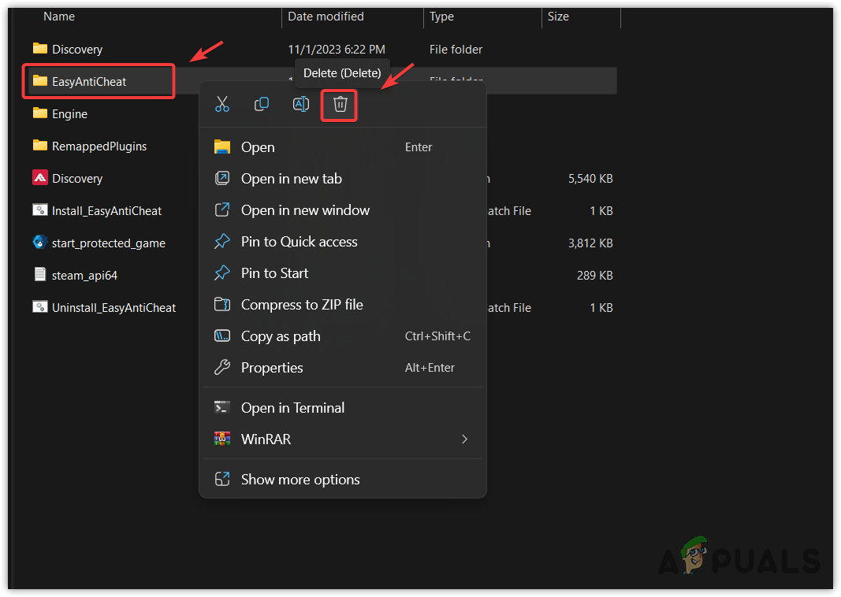Click the Compress to ZIP file icon

coord(222,304)
